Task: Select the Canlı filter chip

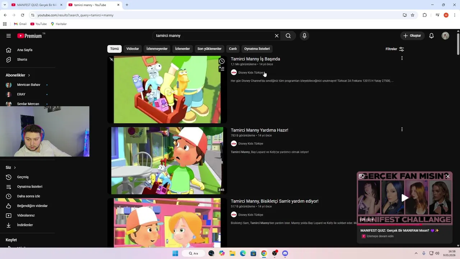Action: click(233, 49)
